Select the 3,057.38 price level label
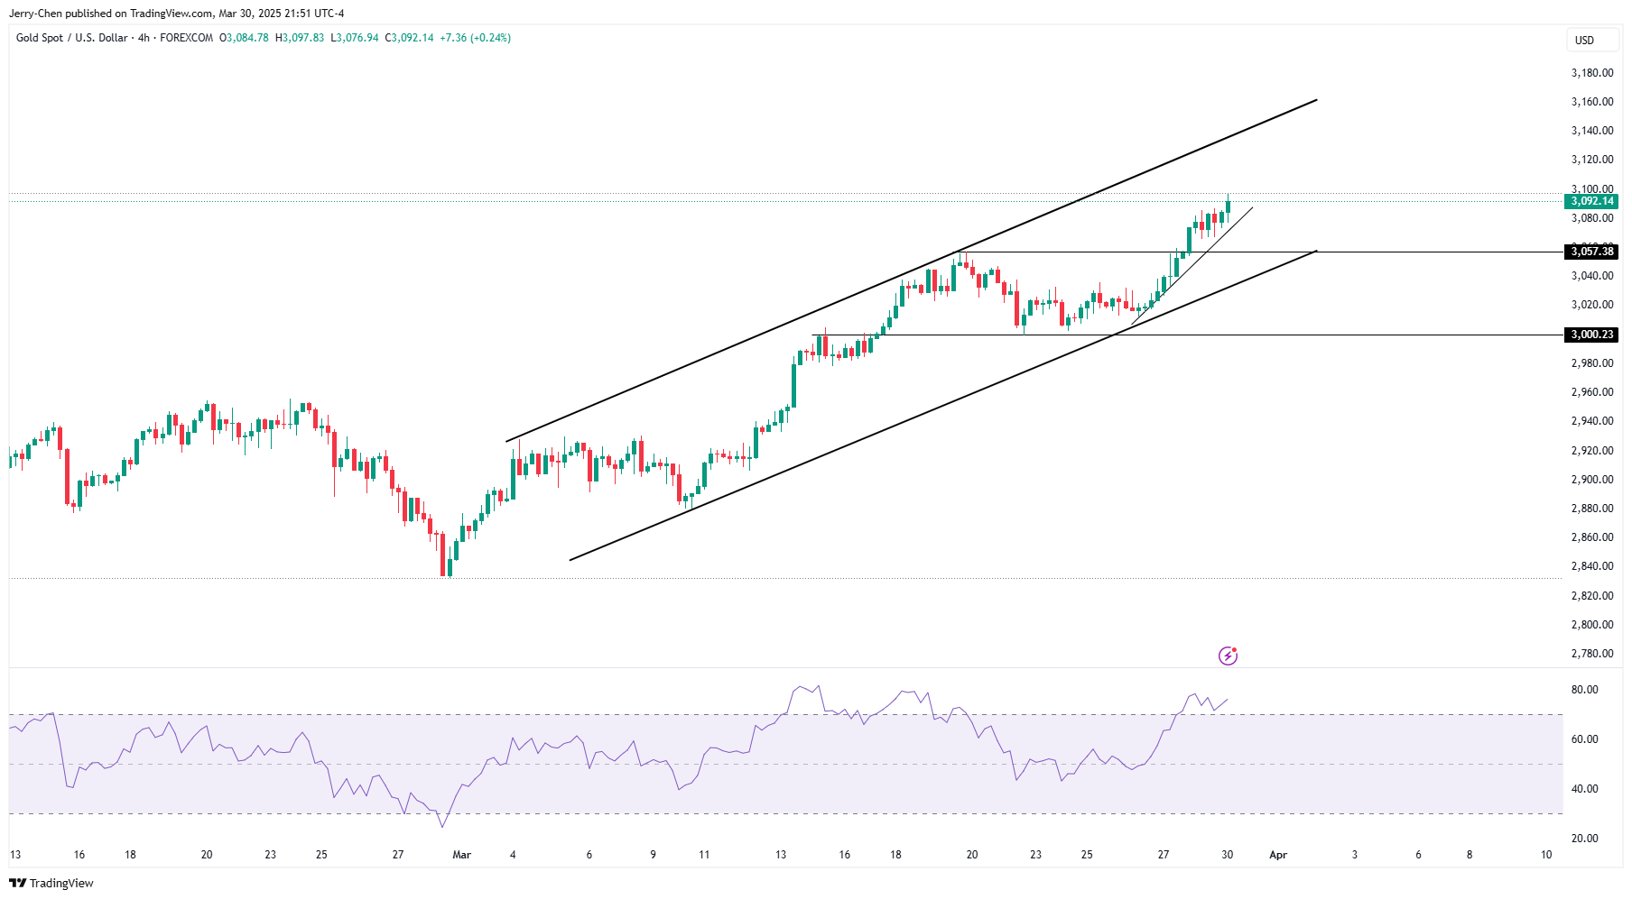This screenshot has width=1632, height=899. pos(1591,252)
